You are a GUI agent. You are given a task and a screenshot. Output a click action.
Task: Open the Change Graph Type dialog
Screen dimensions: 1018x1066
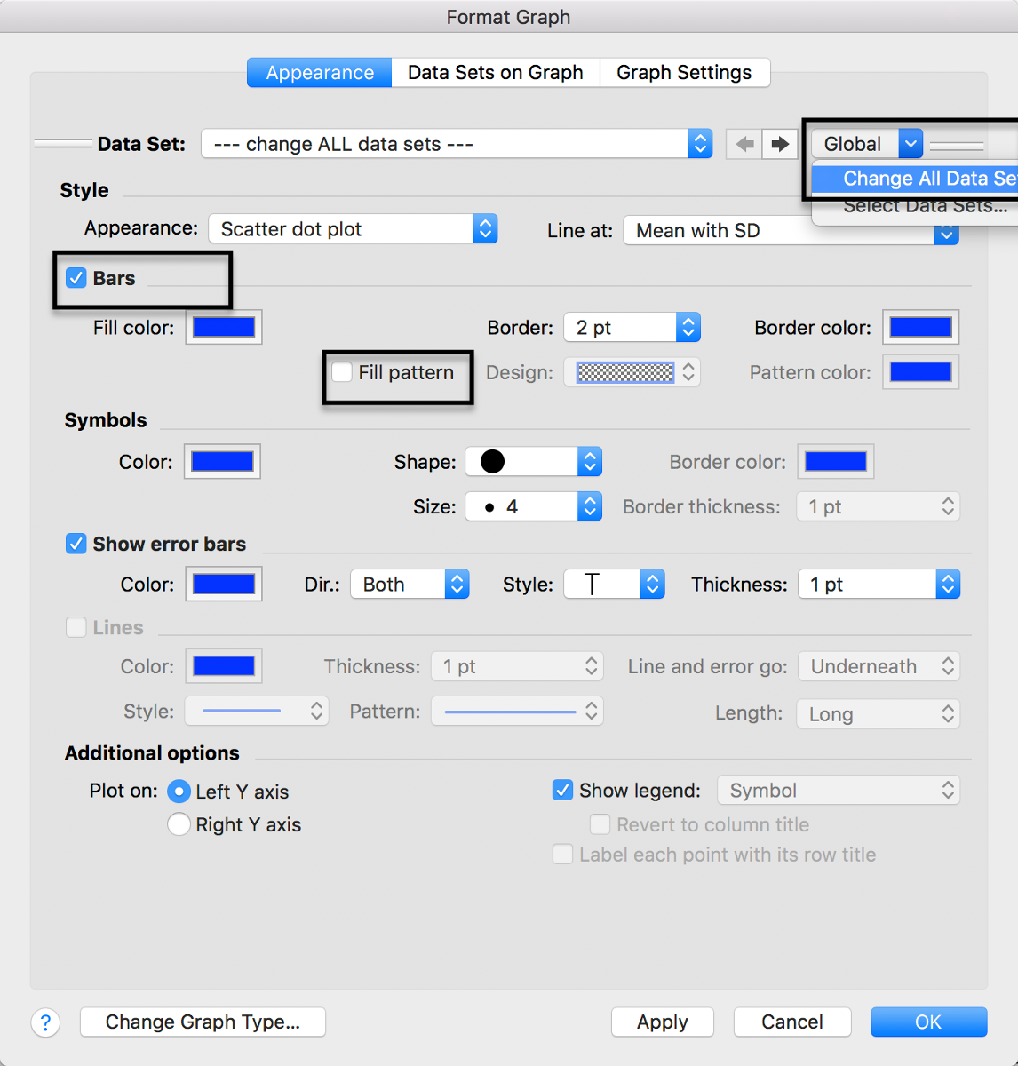pos(203,1022)
